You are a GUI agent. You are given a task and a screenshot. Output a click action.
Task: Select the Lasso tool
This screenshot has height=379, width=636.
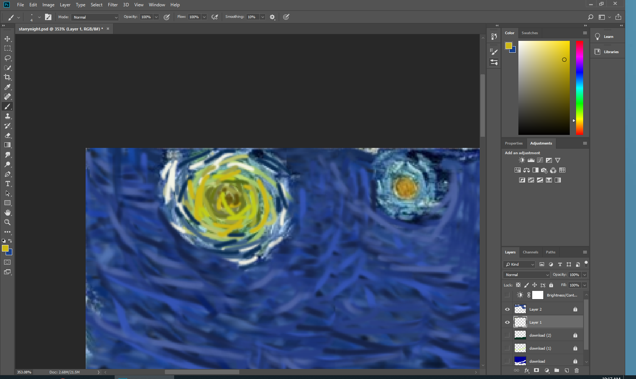7,58
